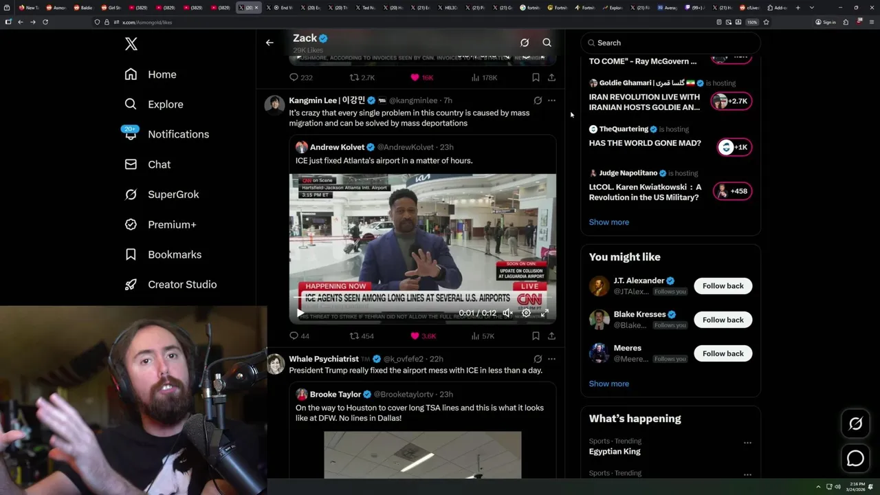
Task: Open Kangmin Lee's profile avatar
Action: tap(275, 105)
